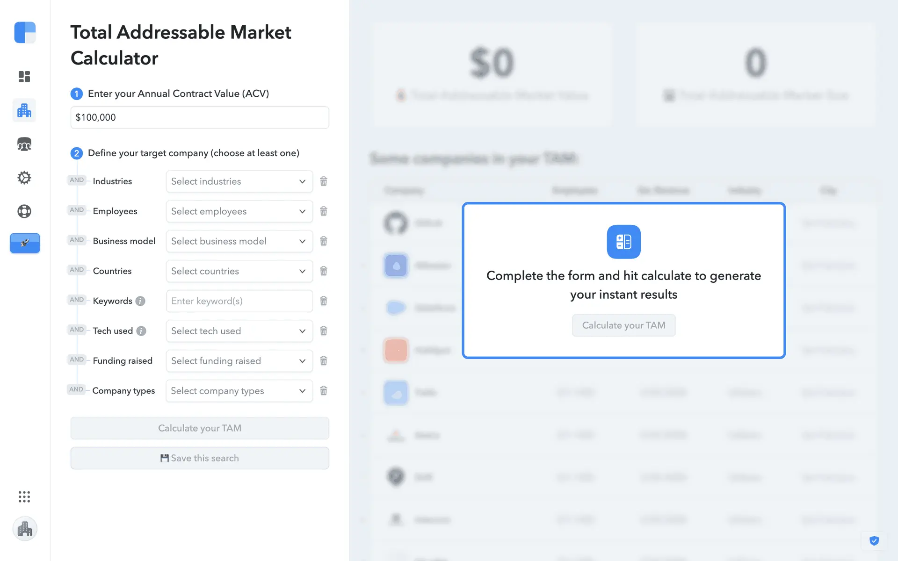898x561 pixels.
Task: Open the settings gear icon in sidebar
Action: 24,178
